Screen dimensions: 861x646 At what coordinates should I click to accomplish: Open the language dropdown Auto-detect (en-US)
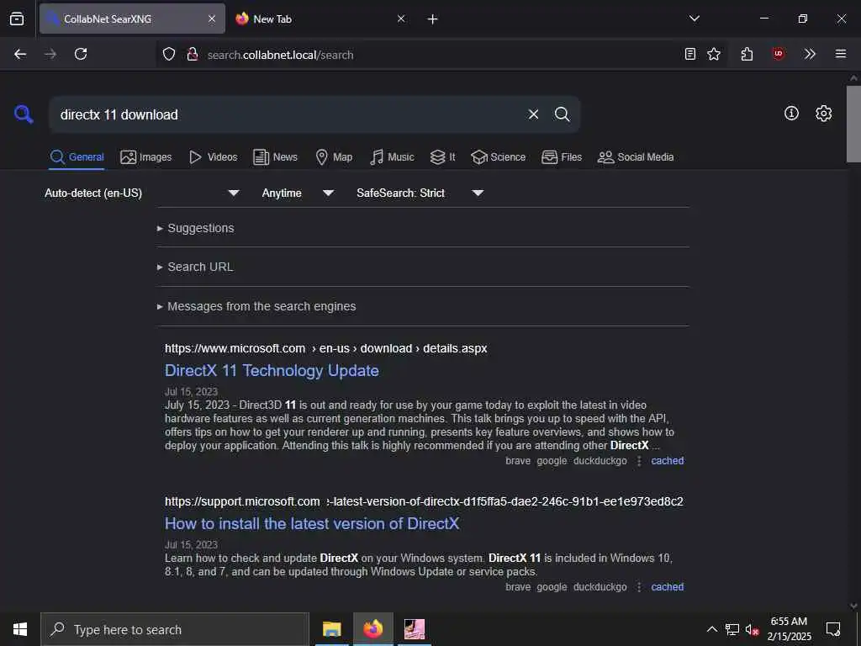point(141,193)
